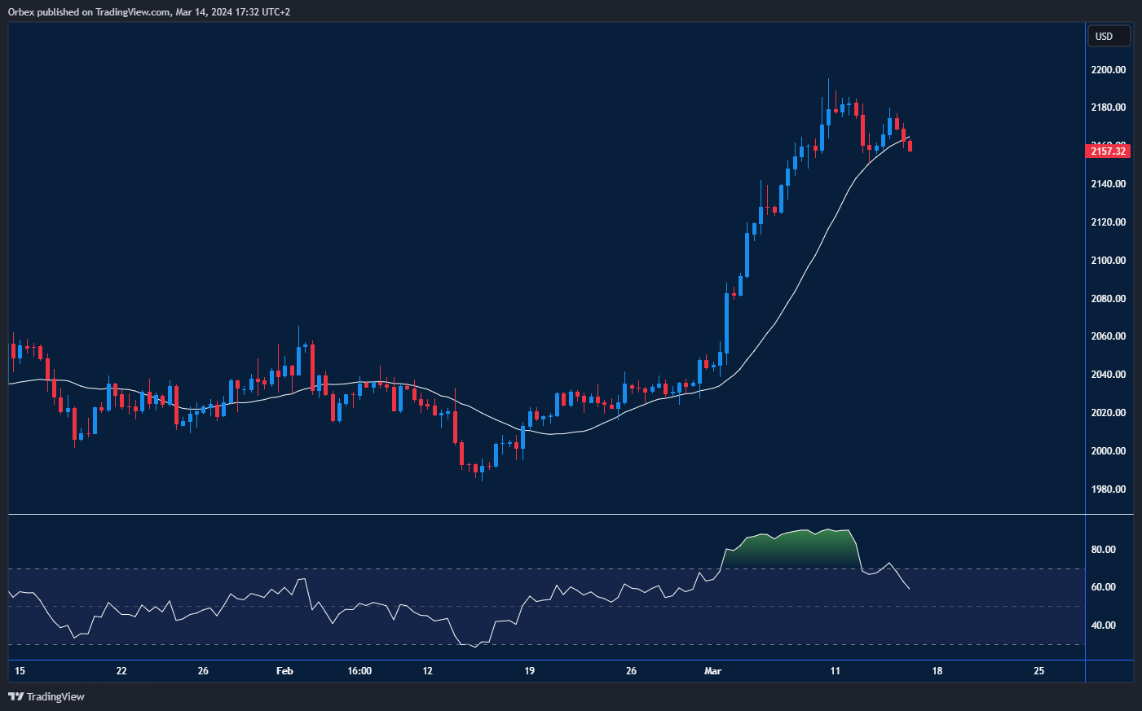The width and height of the screenshot is (1142, 711).
Task: Click the 16:00 time axis label
Action: pyautogui.click(x=359, y=671)
